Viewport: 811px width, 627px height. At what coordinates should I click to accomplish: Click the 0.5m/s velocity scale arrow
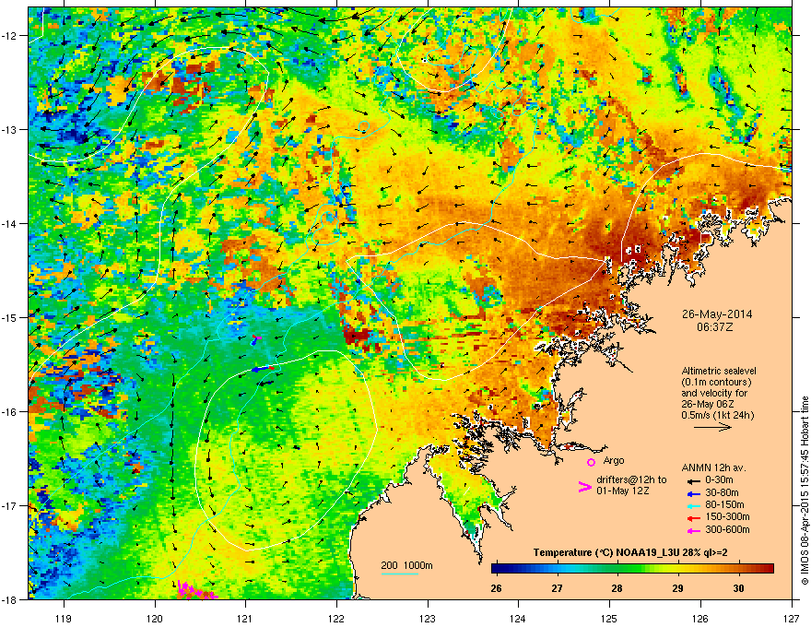coord(712,427)
